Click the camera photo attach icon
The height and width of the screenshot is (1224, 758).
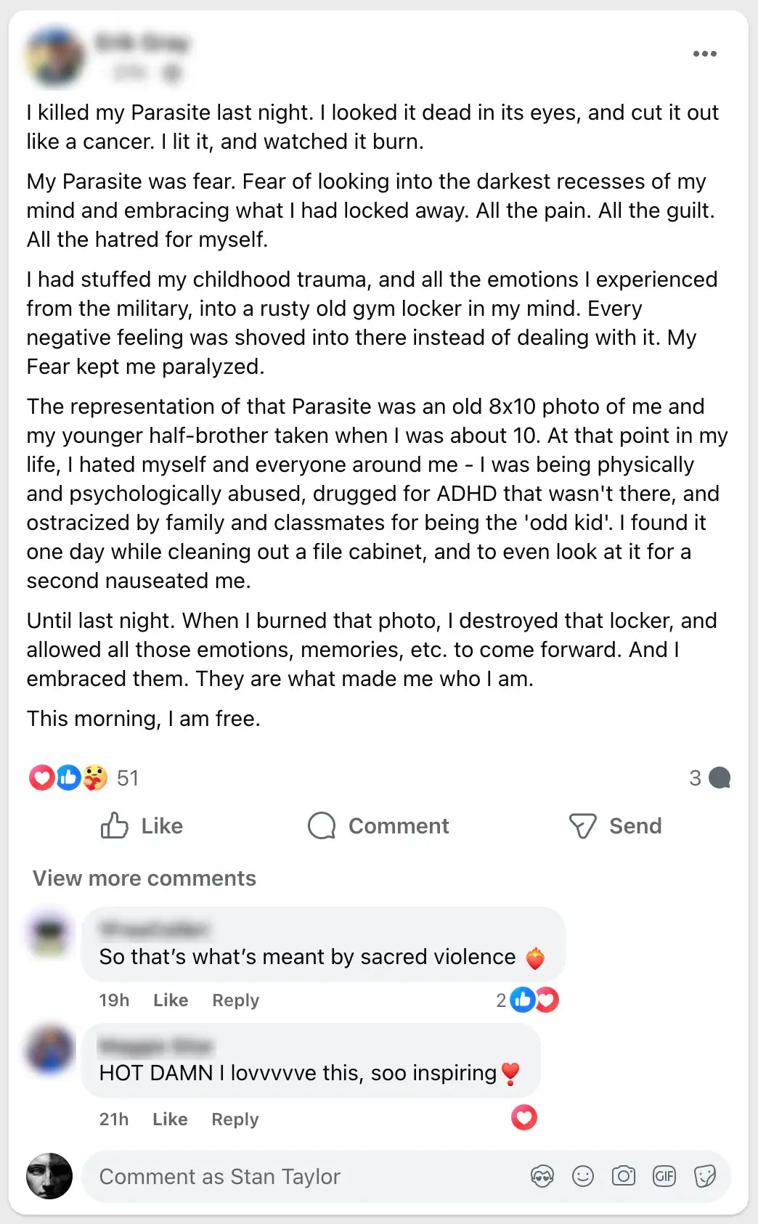(x=624, y=1176)
